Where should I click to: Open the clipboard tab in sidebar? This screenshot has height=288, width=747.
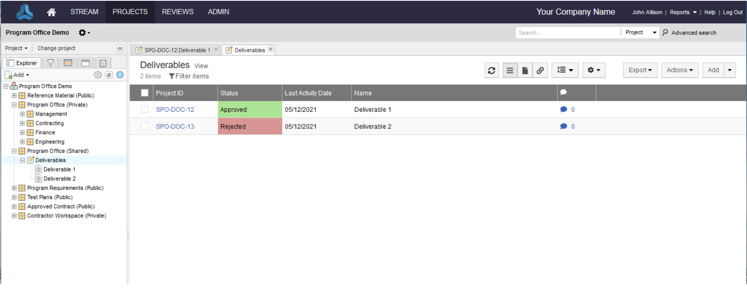[x=103, y=63]
